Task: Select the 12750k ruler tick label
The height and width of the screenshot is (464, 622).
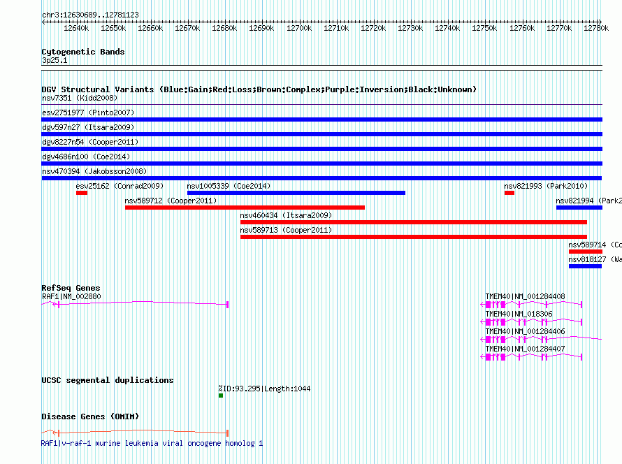Action: 484,28
